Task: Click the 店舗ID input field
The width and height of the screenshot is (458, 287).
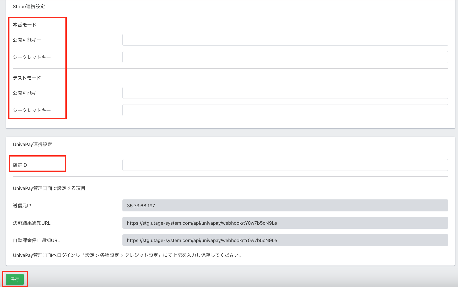Action: [285, 165]
